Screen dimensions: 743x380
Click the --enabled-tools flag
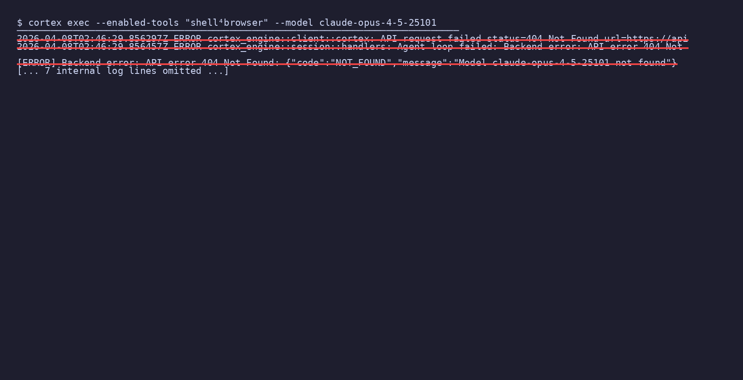(x=137, y=23)
